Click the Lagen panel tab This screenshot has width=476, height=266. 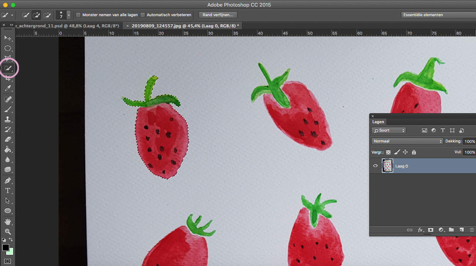378,122
